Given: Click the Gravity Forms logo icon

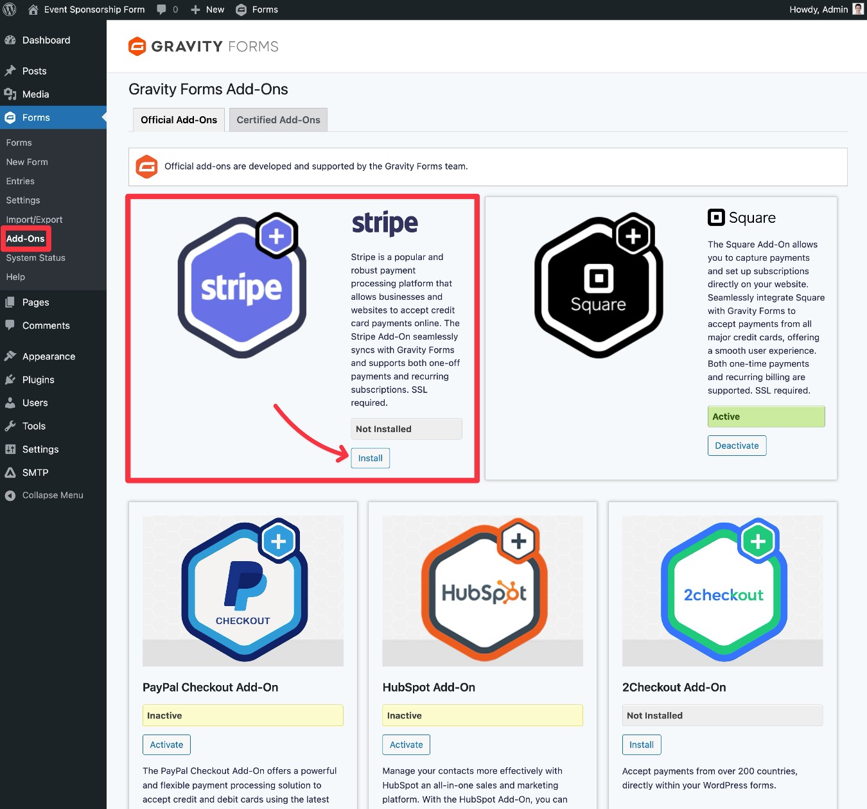Looking at the screenshot, I should 137,46.
